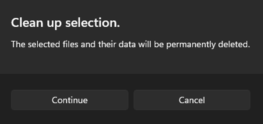The image size is (263, 124).
Task: Click the Continue button
Action: click(70, 100)
